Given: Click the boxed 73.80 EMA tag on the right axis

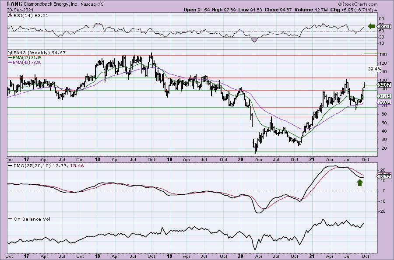Looking at the screenshot, I should pyautogui.click(x=384, y=102).
